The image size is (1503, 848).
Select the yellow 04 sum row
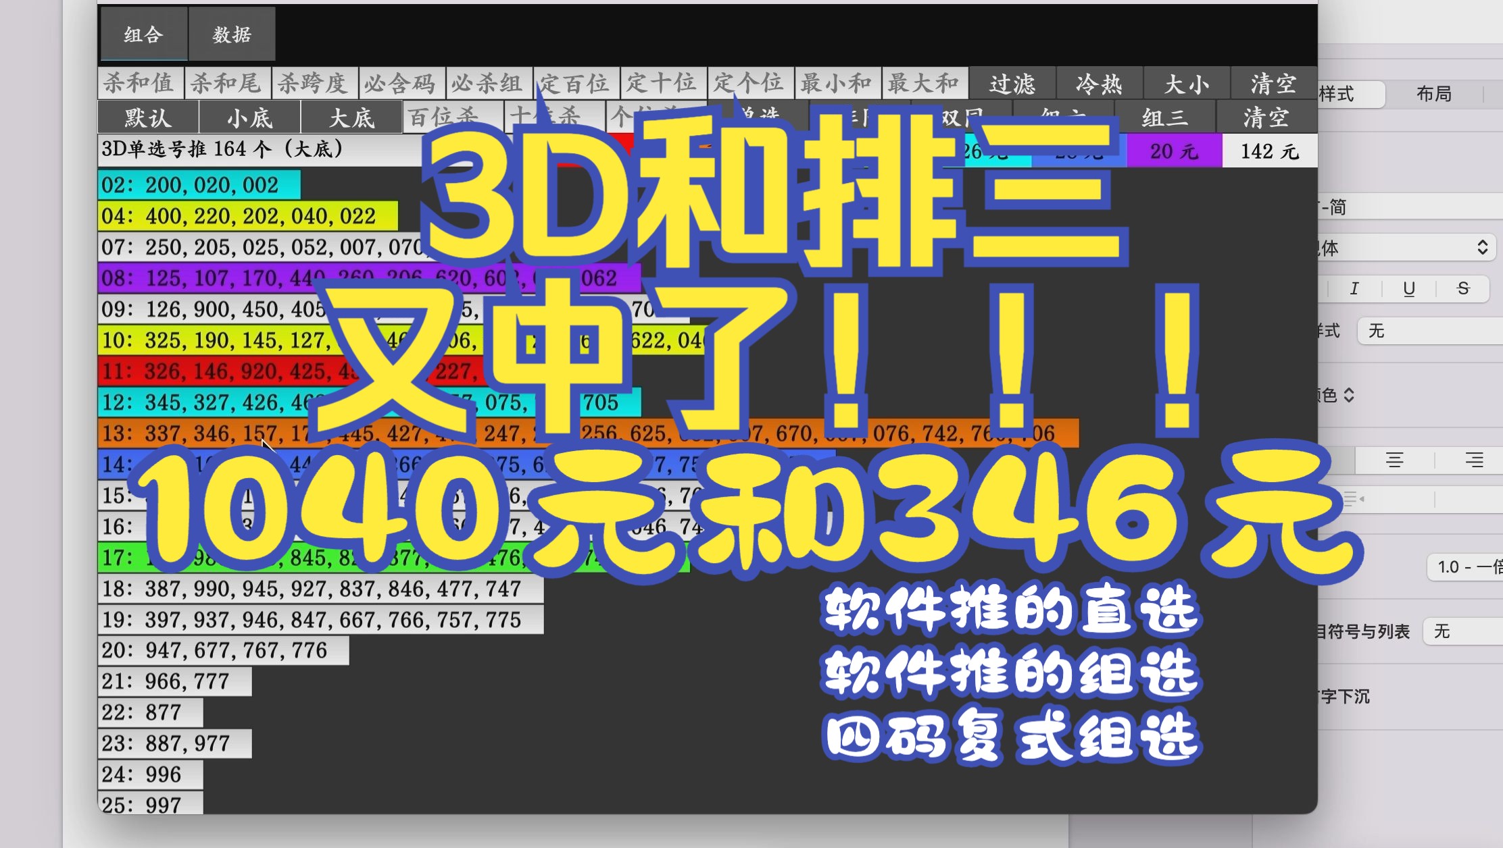click(x=248, y=216)
